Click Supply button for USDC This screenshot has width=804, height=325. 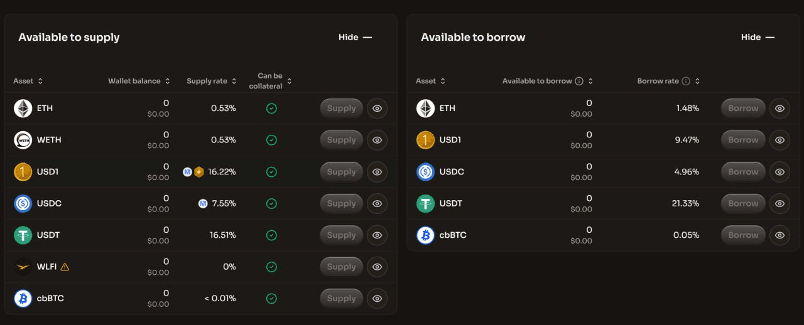point(342,203)
